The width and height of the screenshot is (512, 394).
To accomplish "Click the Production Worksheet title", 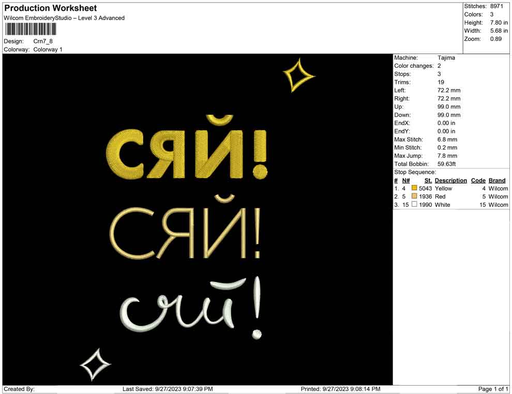I will [51, 8].
